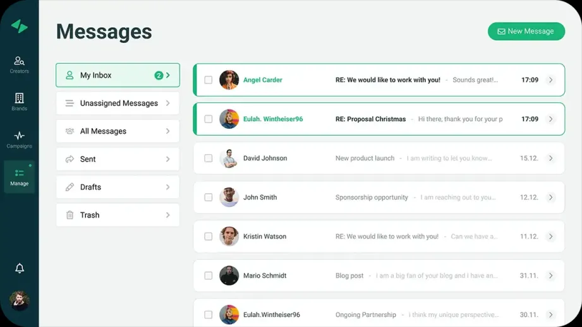Click the user profile avatar in sidebar
This screenshot has height=327, width=582.
click(20, 300)
